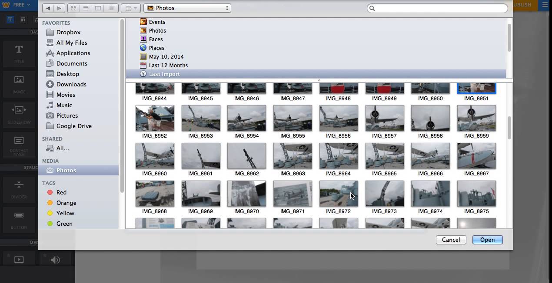The width and height of the screenshot is (552, 283).
Task: Select thumbnail IMG_8970
Action: pos(246,194)
